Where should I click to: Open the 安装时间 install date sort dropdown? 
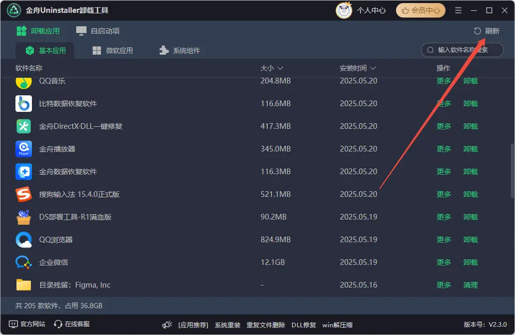pos(357,68)
